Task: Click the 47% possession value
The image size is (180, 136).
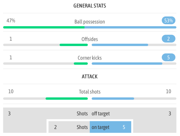Action: pos(11,21)
